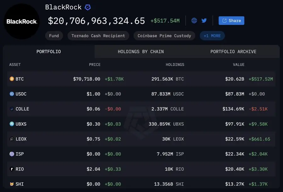Click the total value $20,706,963,324.65

click(x=97, y=21)
